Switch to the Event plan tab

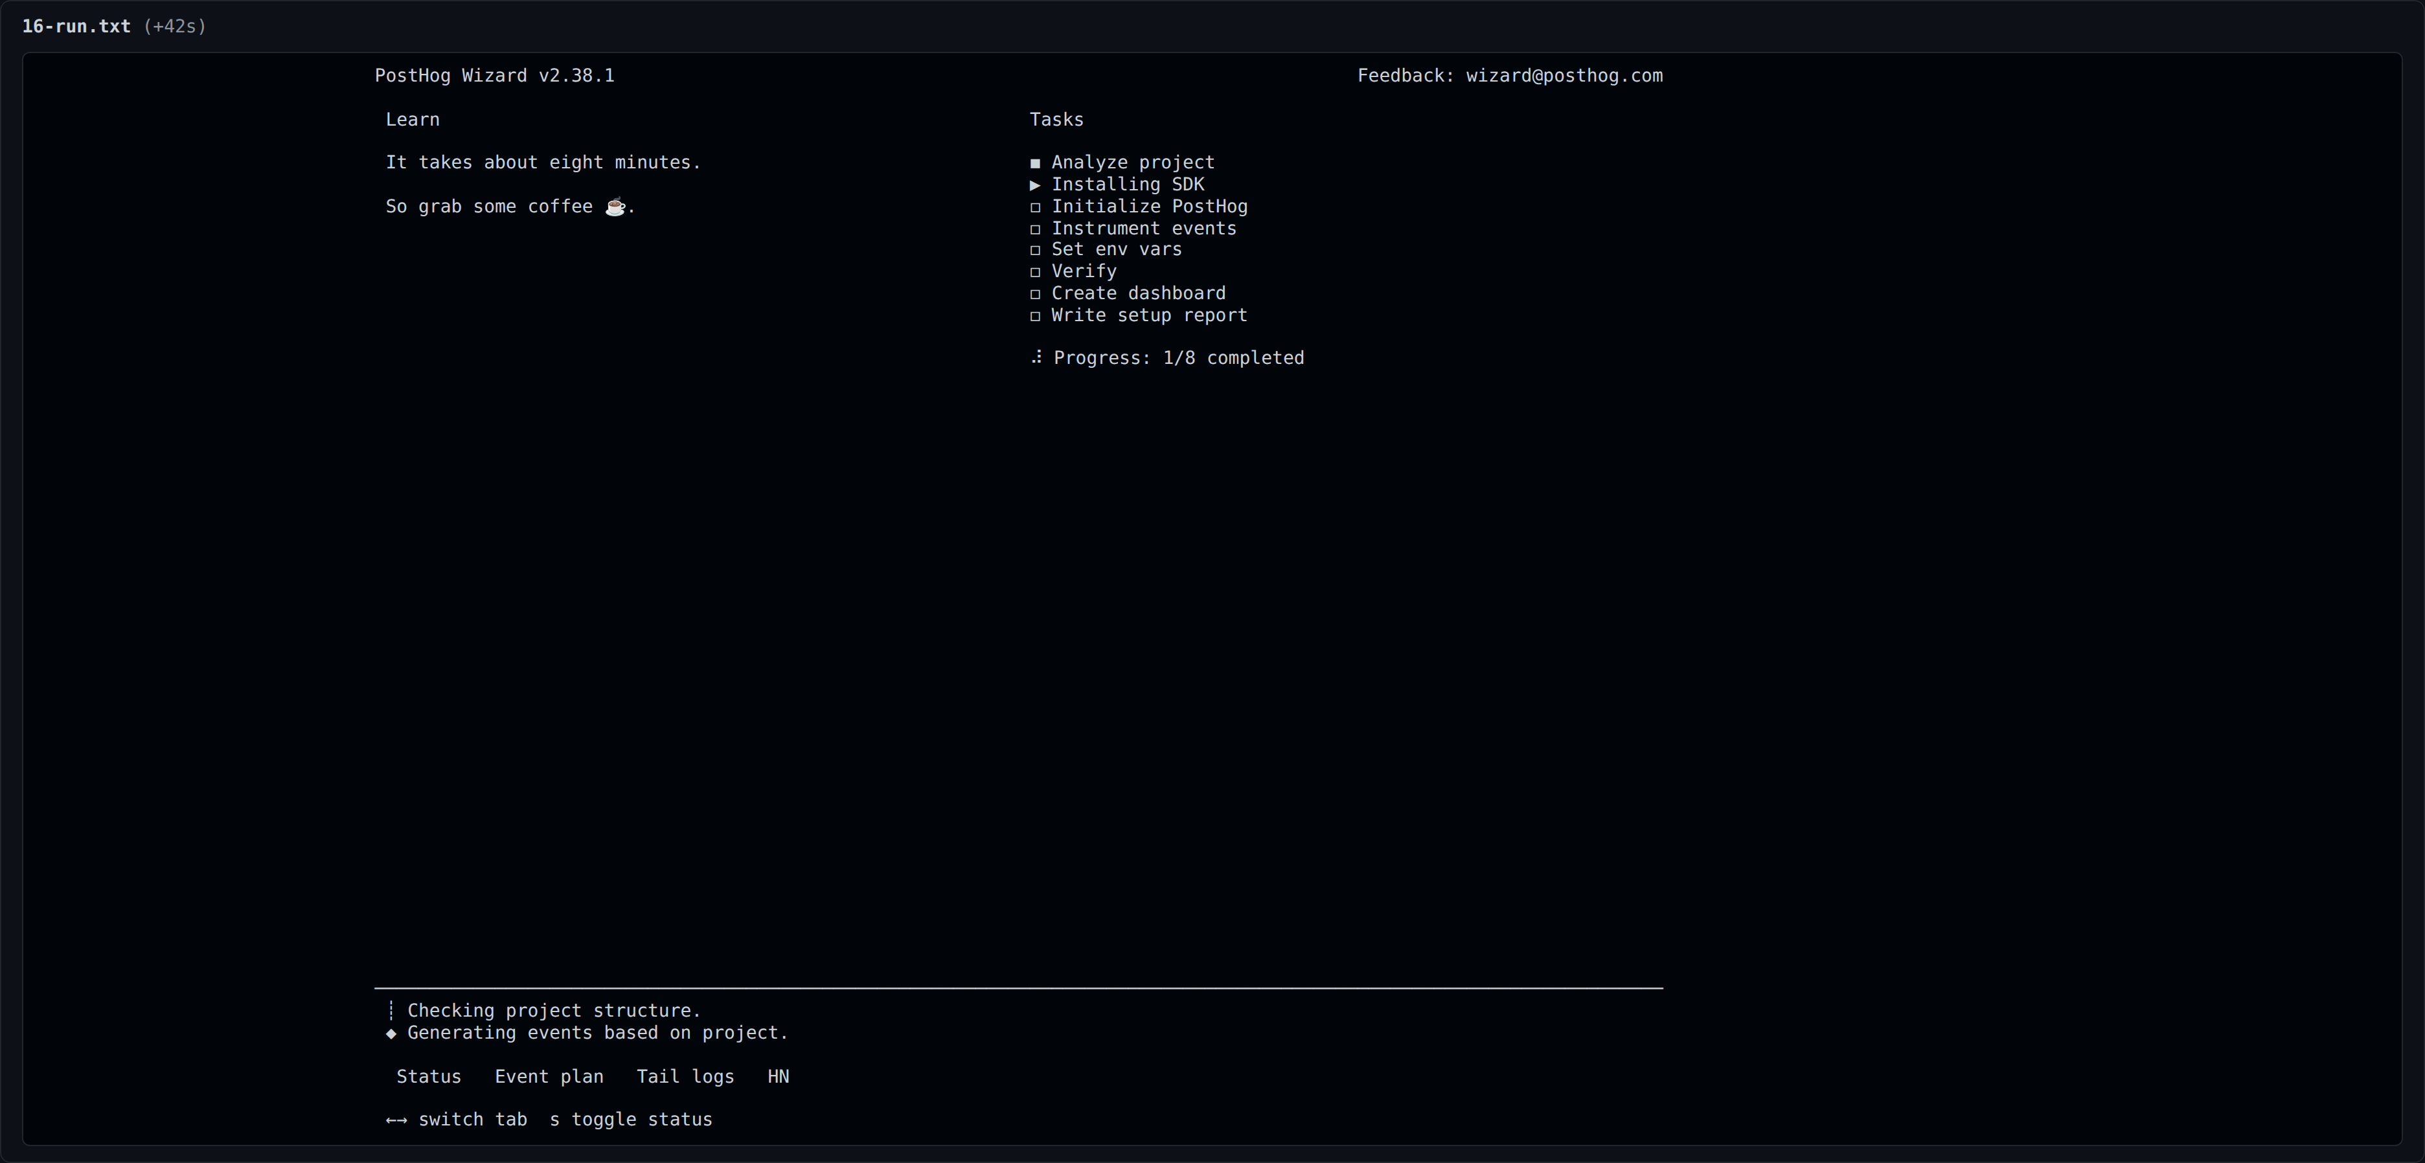tap(549, 1076)
